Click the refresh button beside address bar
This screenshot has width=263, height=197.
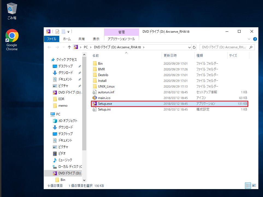194,47
